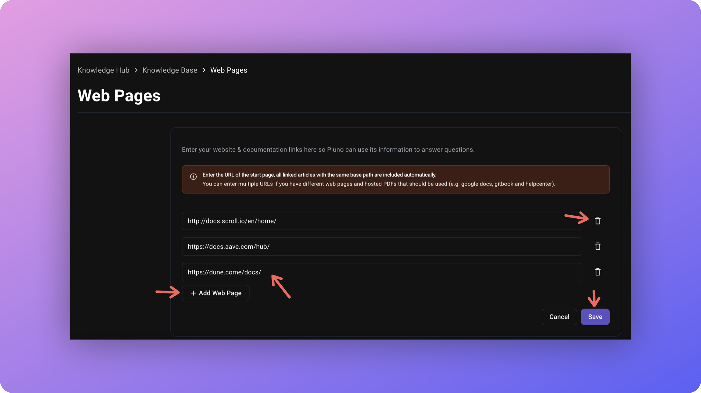701x393 pixels.
Task: Click the 'Enter your website & documentation' description
Action: [x=328, y=149]
